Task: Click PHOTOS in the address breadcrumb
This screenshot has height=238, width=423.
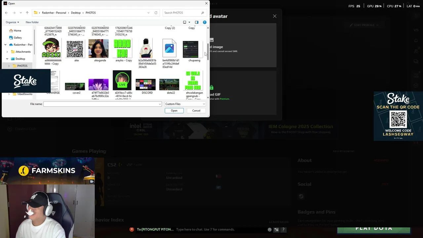Action: point(91,13)
